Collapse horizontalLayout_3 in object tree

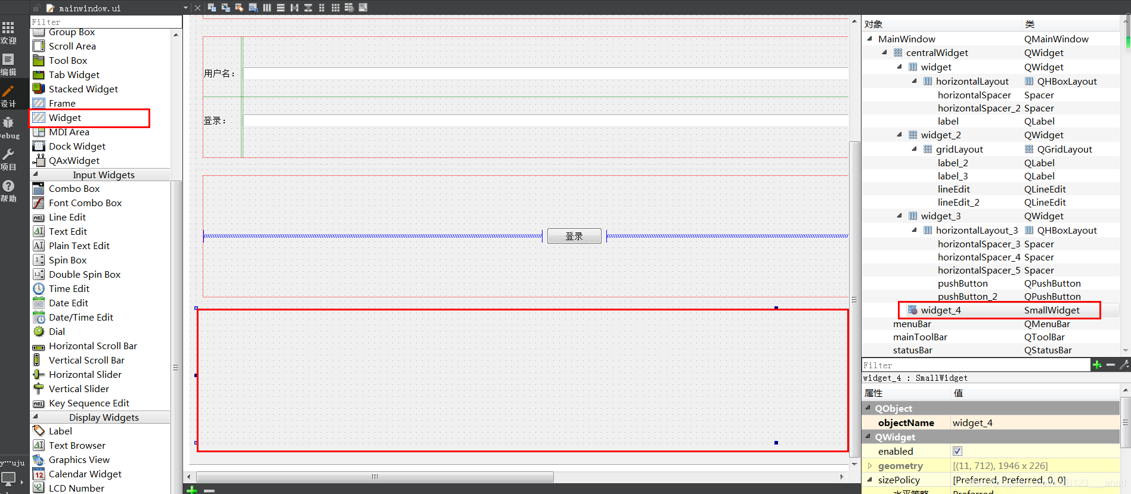click(914, 230)
